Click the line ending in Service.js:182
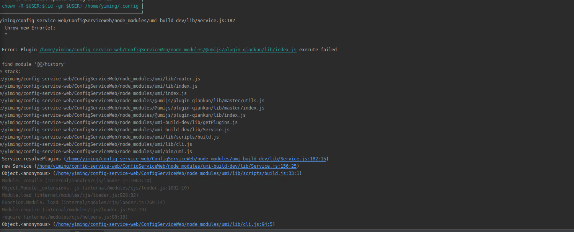Viewport: 574px width, 232px height. (117, 21)
